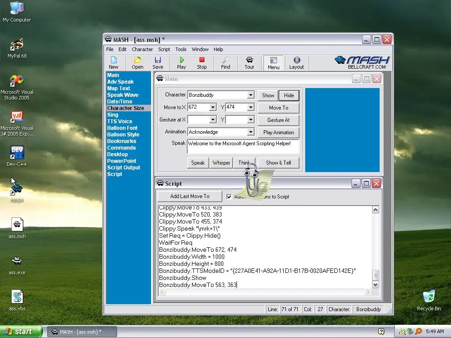Viewport: 451px width, 338px height.
Task: Open the File menu
Action: click(110, 49)
